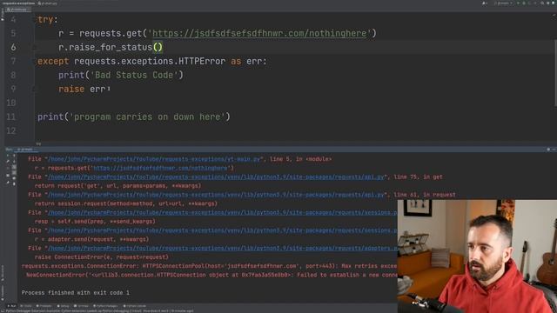Click the URL link in console output
The image size is (557, 313).
coord(160,168)
